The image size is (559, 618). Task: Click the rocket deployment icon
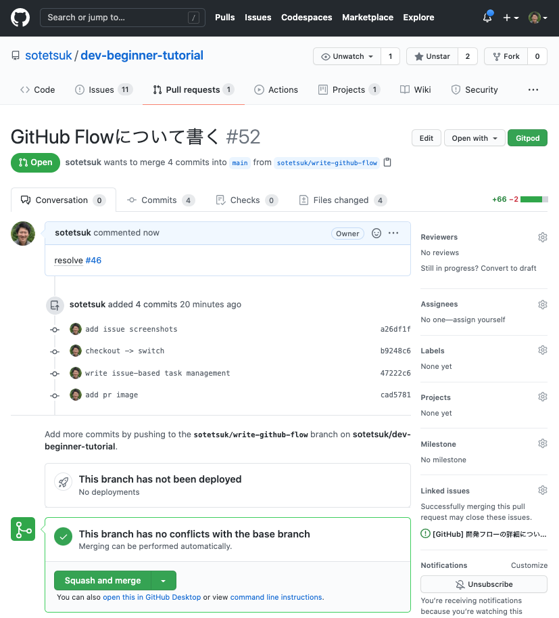point(64,482)
